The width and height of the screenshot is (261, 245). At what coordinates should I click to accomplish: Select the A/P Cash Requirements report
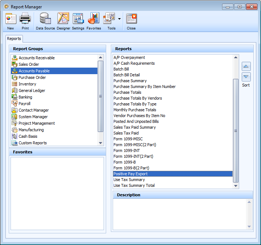134,63
